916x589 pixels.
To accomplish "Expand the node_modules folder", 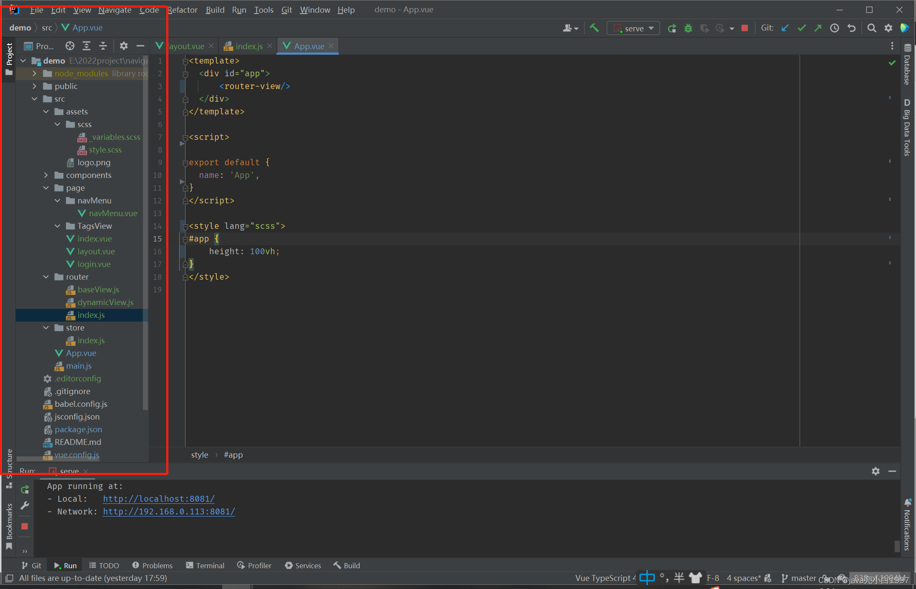I will 35,73.
